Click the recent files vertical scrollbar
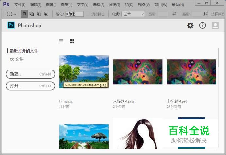The image size is (226, 155). 218,58
